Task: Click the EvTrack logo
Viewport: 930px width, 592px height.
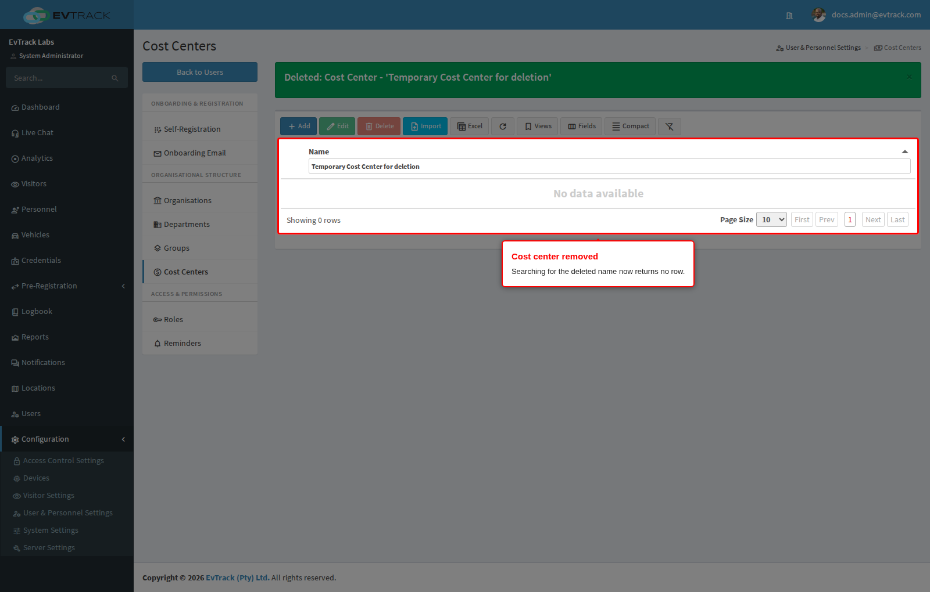Action: pyautogui.click(x=67, y=15)
